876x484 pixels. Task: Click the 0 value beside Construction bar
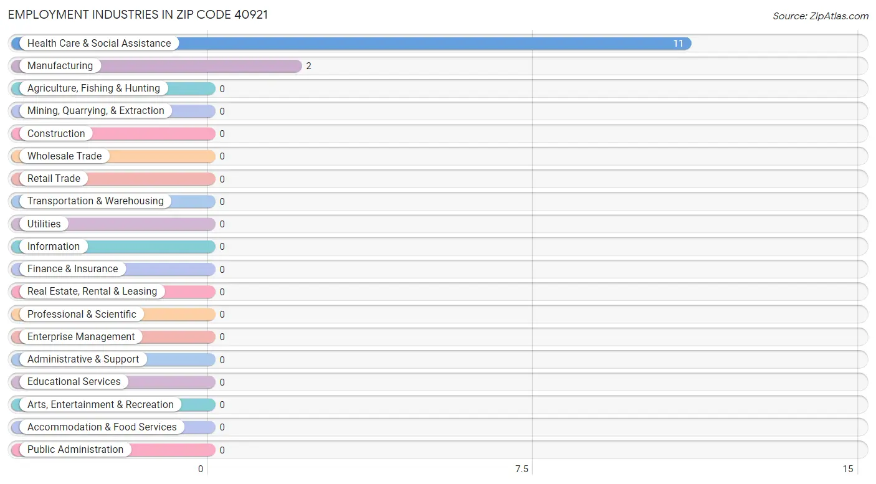coord(222,134)
